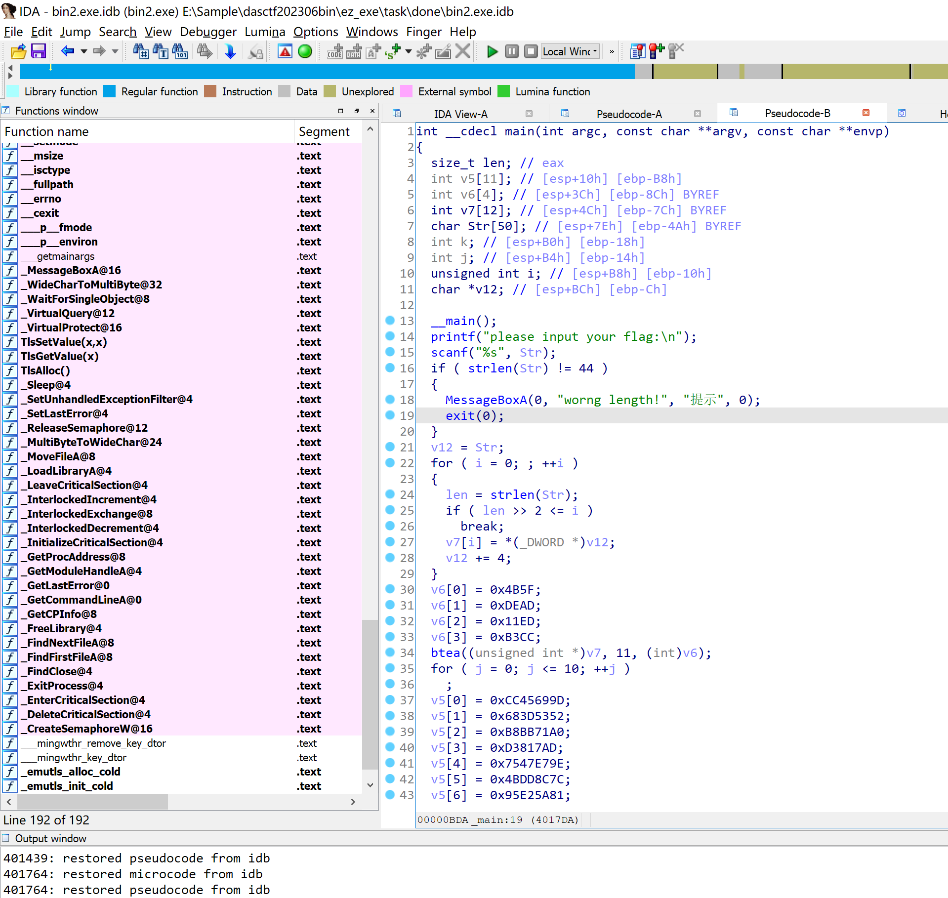Viewport: 948px width, 898px height.
Task: Click the breakpoint list toolbar icon
Action: point(637,51)
